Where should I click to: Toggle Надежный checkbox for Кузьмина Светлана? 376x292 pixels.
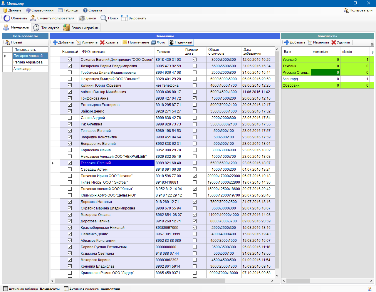click(70, 253)
